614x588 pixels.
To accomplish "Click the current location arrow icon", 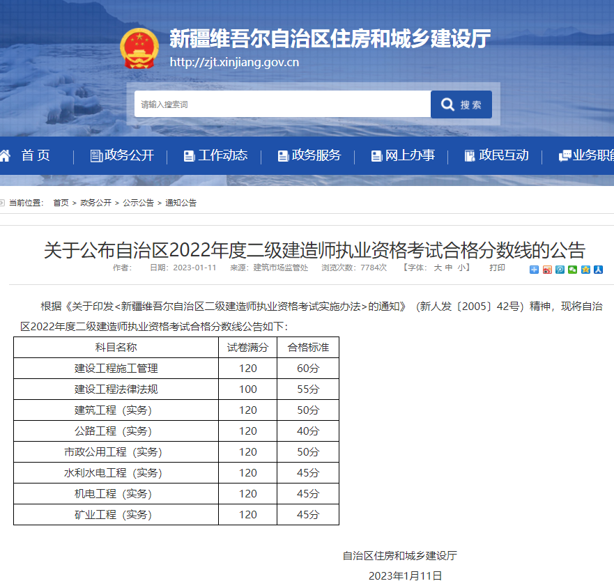I will 3,203.
